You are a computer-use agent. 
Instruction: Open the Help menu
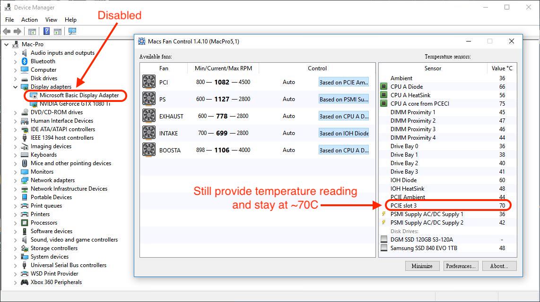[x=70, y=20]
